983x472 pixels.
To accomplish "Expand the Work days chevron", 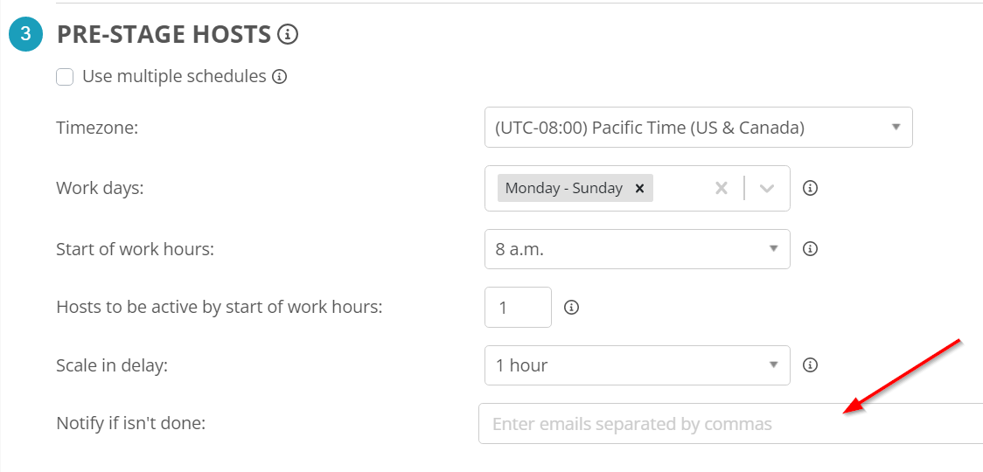I will point(767,188).
